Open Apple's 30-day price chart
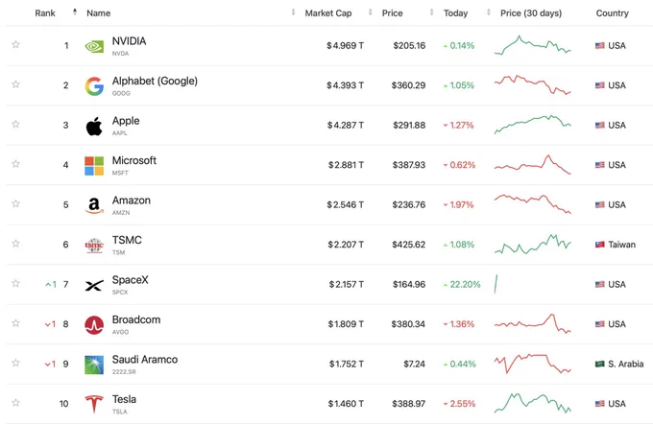Viewport: 653px width, 424px height. point(533,125)
